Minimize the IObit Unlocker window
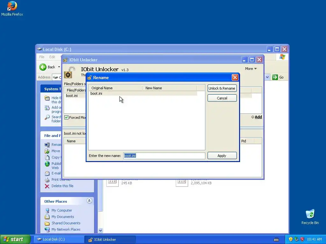Image resolution: width=326 pixels, height=244 pixels. tap(244, 60)
